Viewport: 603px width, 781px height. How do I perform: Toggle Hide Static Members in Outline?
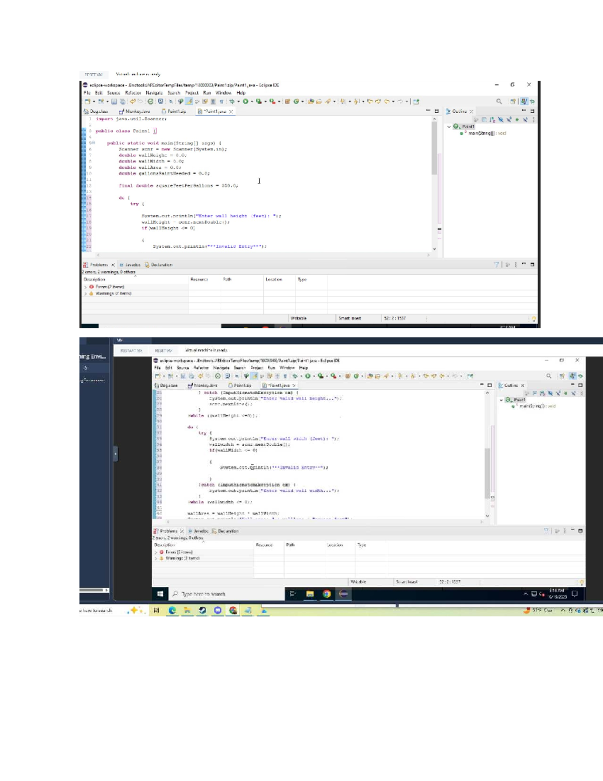pos(509,119)
